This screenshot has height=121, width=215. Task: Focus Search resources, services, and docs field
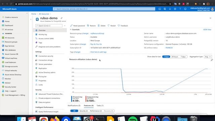point(104,9)
